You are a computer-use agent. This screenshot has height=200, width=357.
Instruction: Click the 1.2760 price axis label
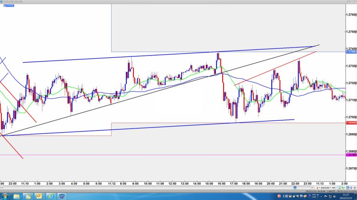[351, 15]
